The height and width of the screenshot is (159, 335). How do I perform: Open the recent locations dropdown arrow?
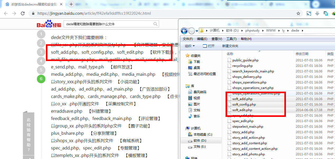197,31
